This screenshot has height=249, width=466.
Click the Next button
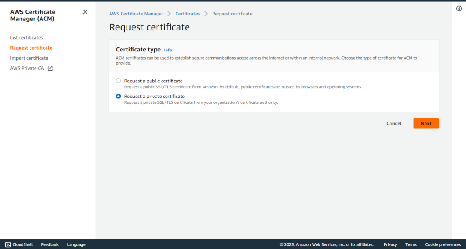426,124
